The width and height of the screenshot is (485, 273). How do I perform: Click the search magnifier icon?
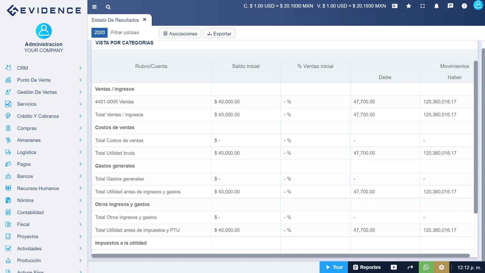coord(108,7)
